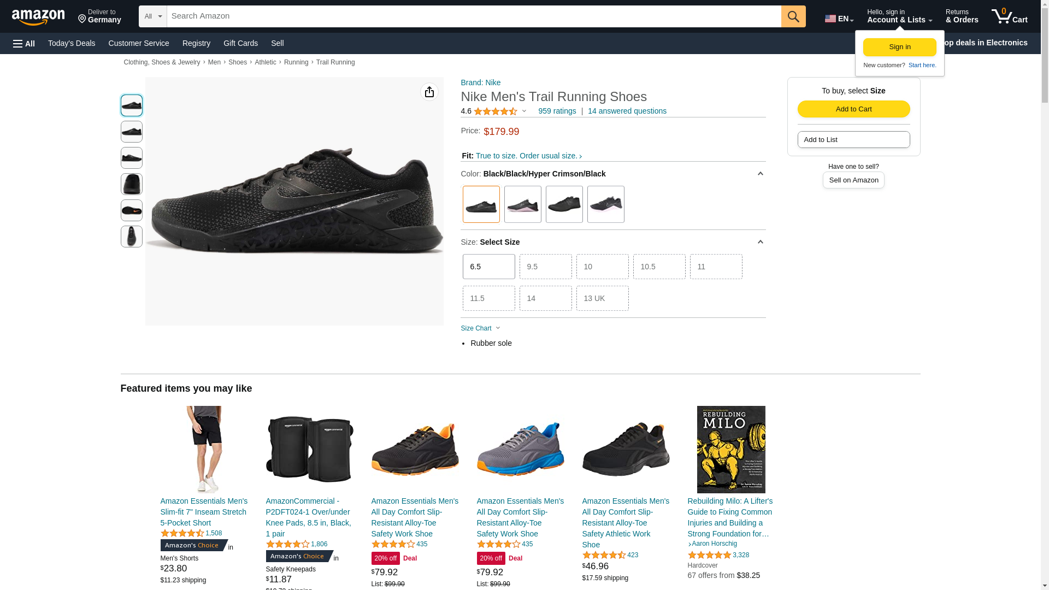
Task: Go to Customer Service
Action: tap(139, 43)
